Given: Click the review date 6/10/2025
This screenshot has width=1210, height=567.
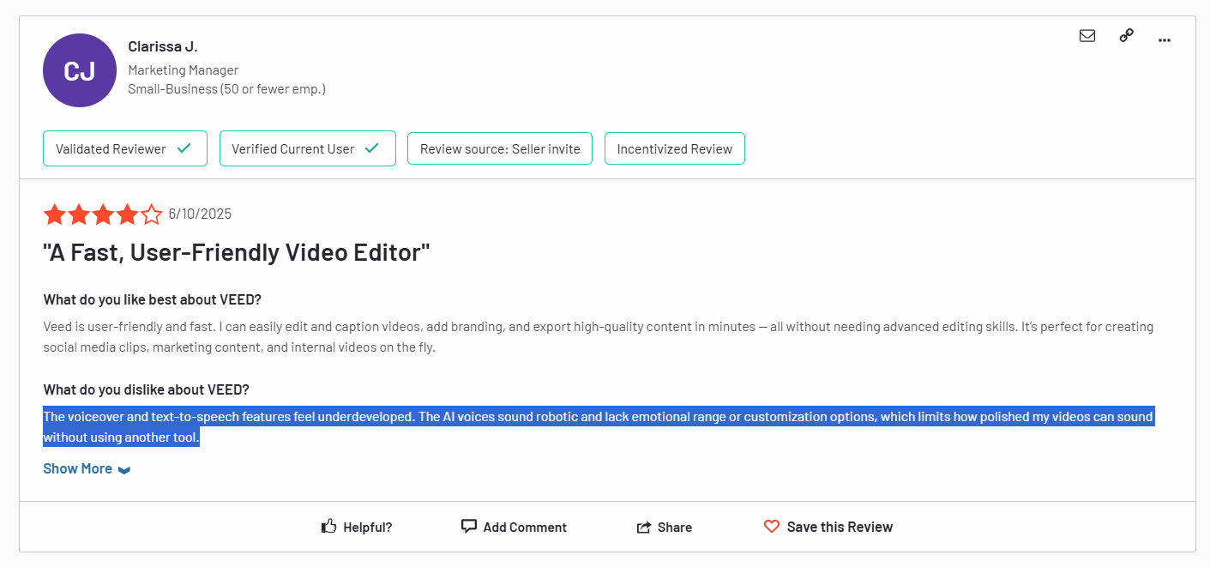Looking at the screenshot, I should tap(200, 214).
